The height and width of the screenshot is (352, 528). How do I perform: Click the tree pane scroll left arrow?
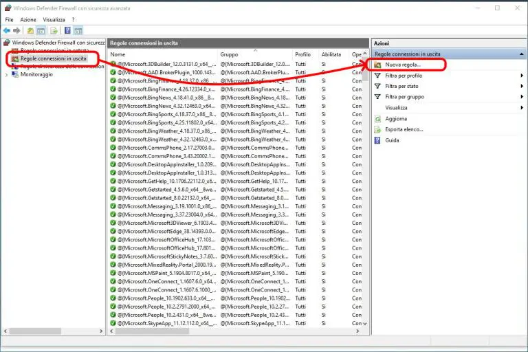(x=5, y=331)
